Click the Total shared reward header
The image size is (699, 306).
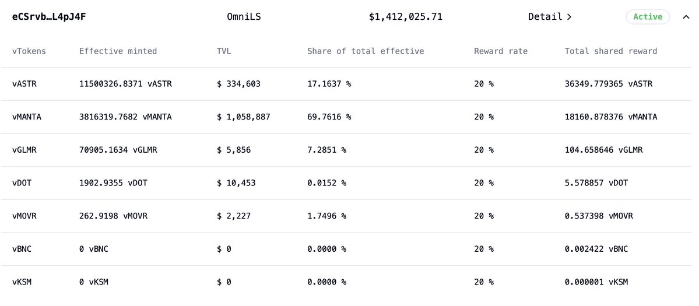coord(610,51)
